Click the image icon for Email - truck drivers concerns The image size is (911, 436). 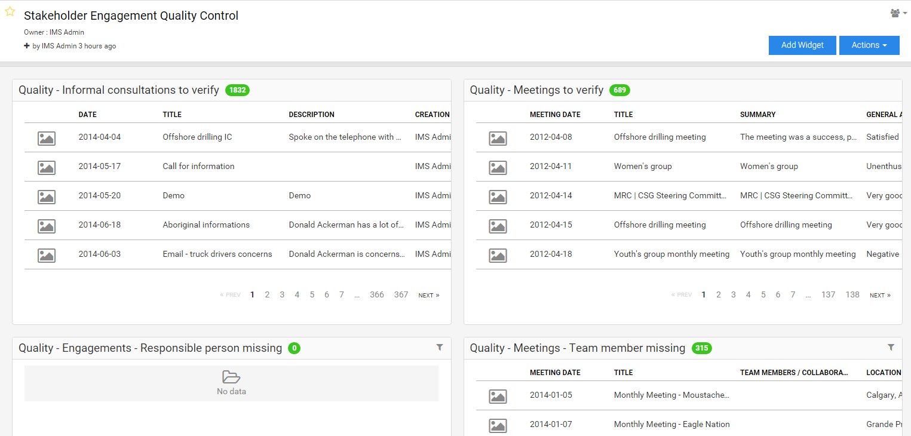pos(47,256)
